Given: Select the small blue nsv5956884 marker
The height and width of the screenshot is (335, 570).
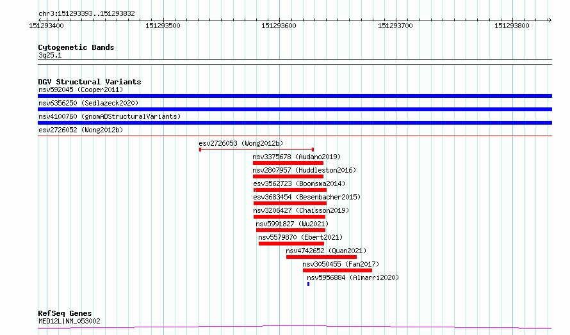Looking at the screenshot, I should click(308, 284).
